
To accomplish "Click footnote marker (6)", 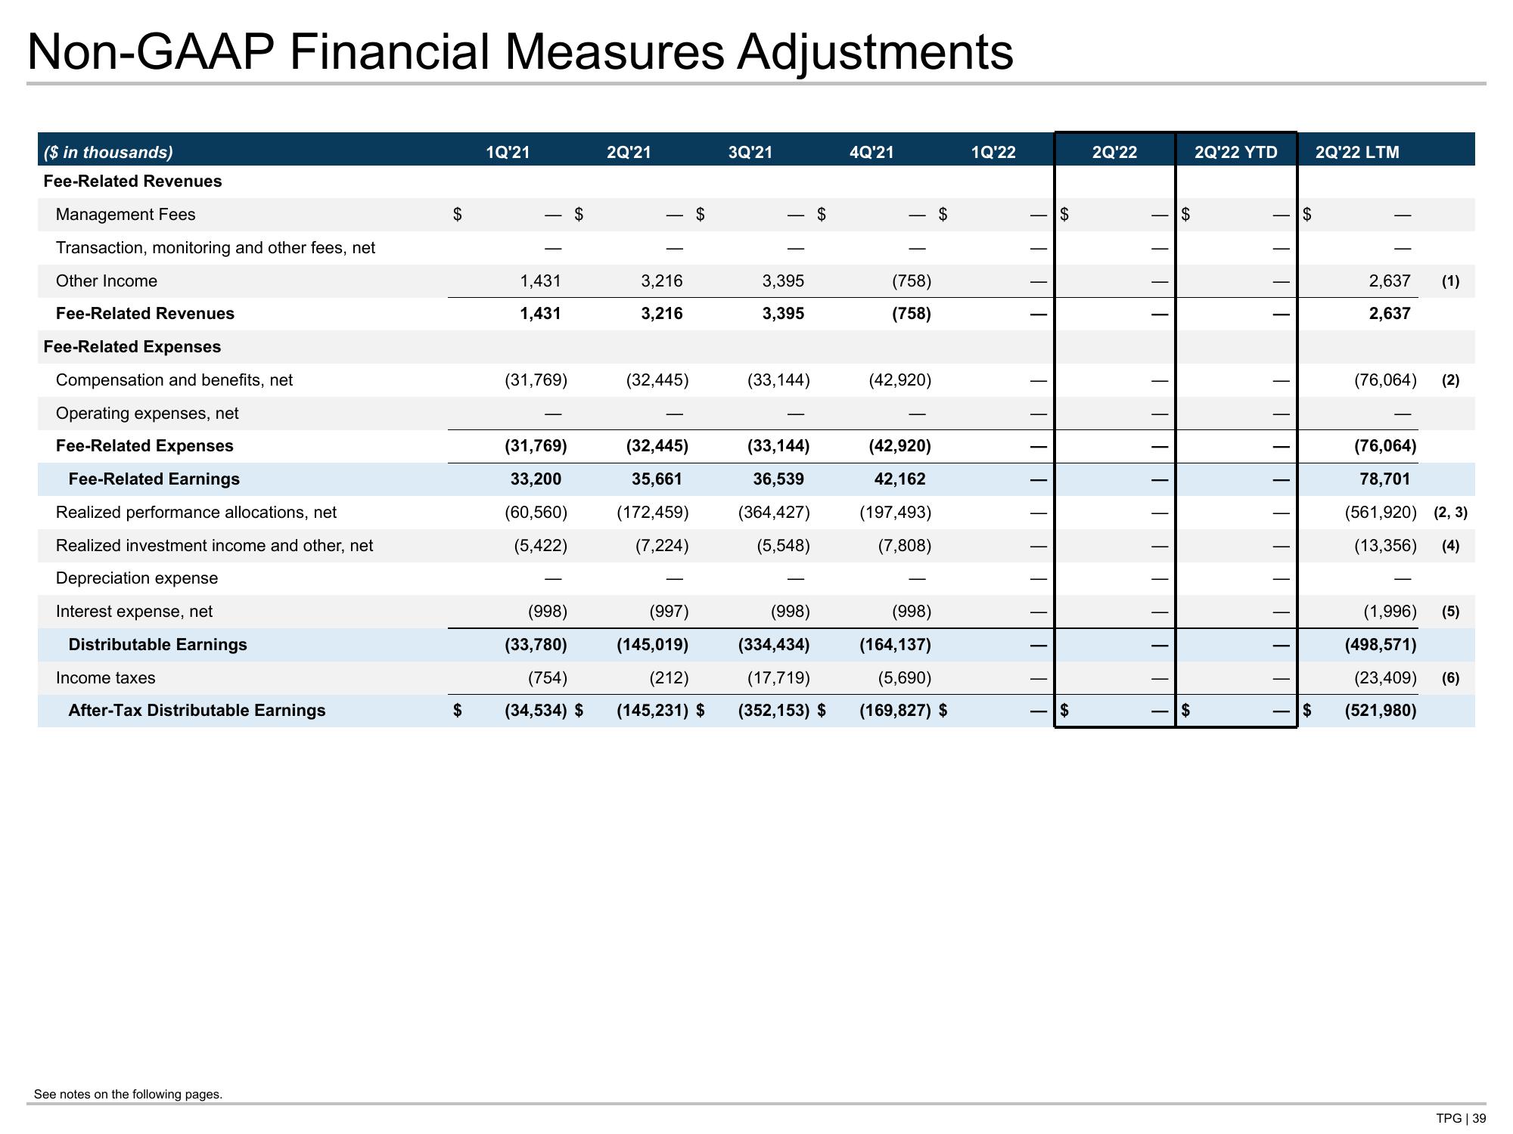I will coord(1450,678).
